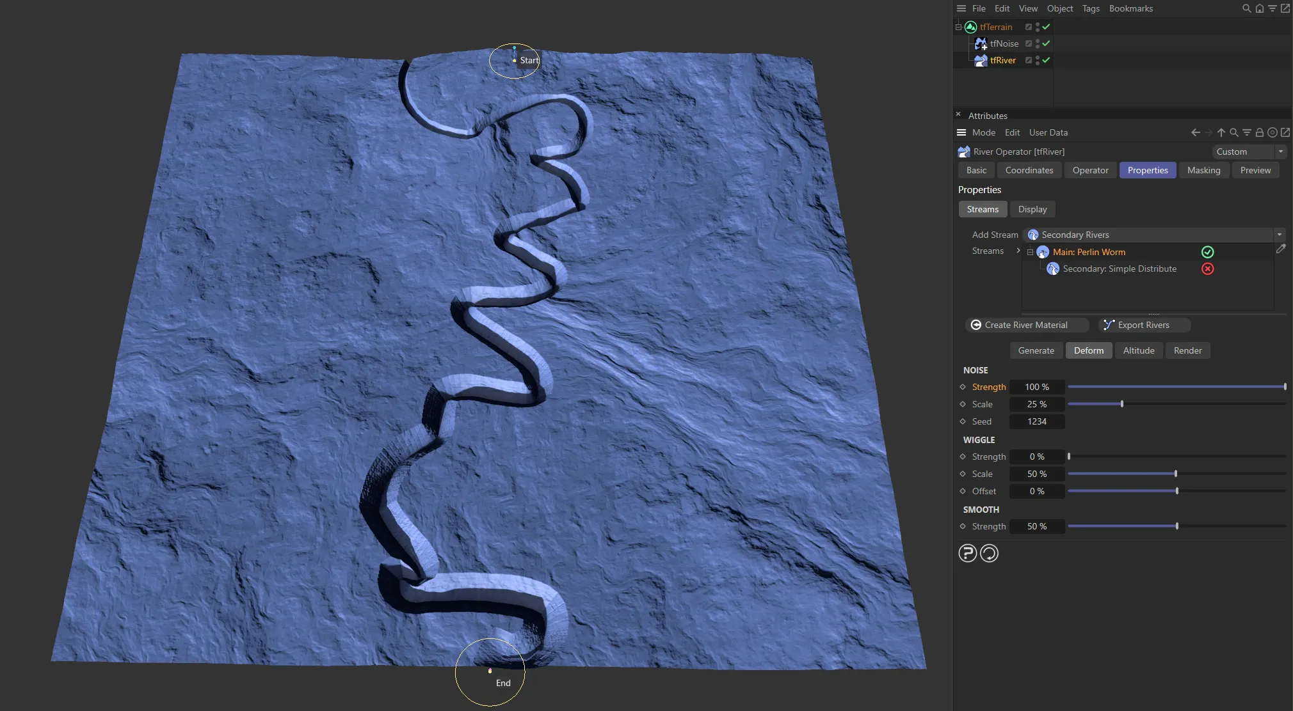Disable the tfRiver enabled checkmark
This screenshot has width=1293, height=711.
click(1045, 60)
